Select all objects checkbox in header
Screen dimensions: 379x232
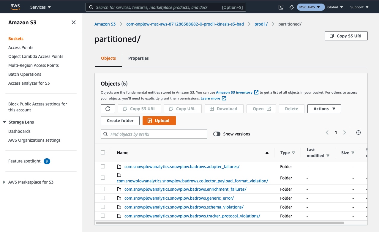(103, 152)
